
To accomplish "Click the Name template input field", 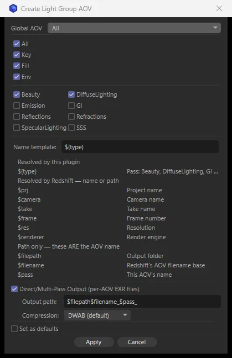I will pyautogui.click(x=140, y=147).
